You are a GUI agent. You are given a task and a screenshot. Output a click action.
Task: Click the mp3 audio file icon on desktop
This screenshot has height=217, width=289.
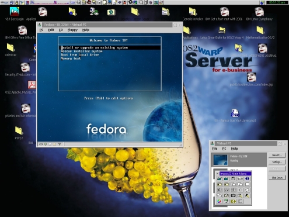[235, 113]
